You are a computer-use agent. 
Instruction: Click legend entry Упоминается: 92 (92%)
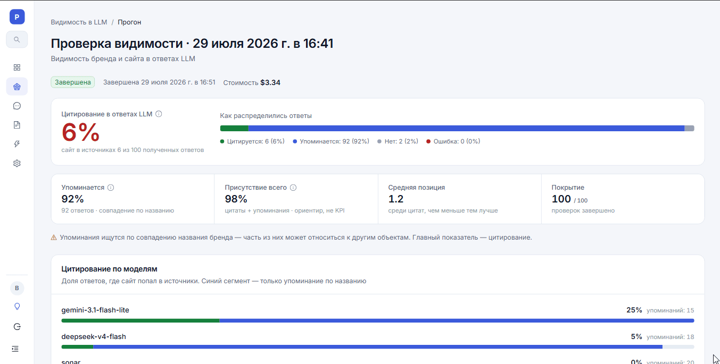pyautogui.click(x=331, y=141)
